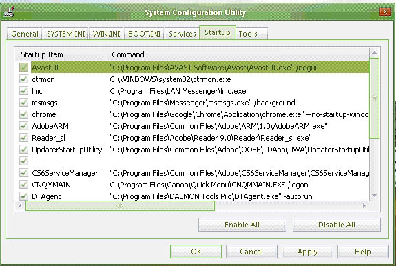Toggle the checkbox of the unnamed blank row
Viewport: 396px width, 266px height.
23,161
